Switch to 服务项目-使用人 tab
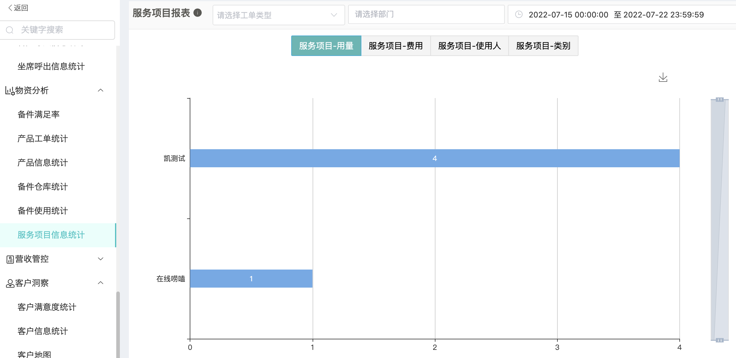Viewport: 736px width, 358px height. pos(469,46)
